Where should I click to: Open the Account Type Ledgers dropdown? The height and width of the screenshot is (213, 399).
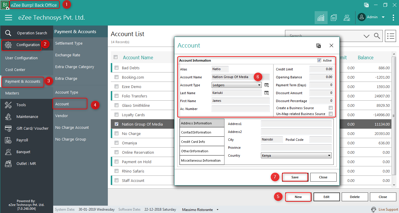coord(237,85)
